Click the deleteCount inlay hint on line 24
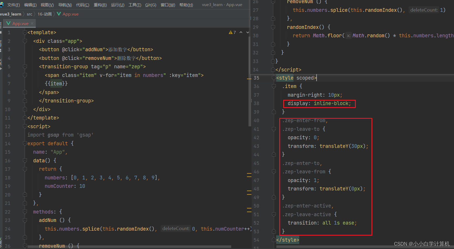 [x=176, y=229]
